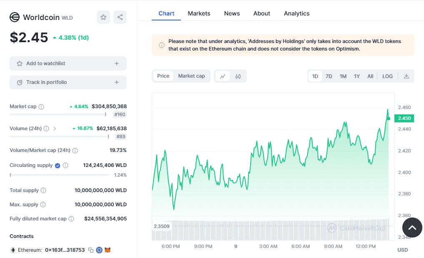
Task: Set chart range to 1D
Action: (x=315, y=76)
